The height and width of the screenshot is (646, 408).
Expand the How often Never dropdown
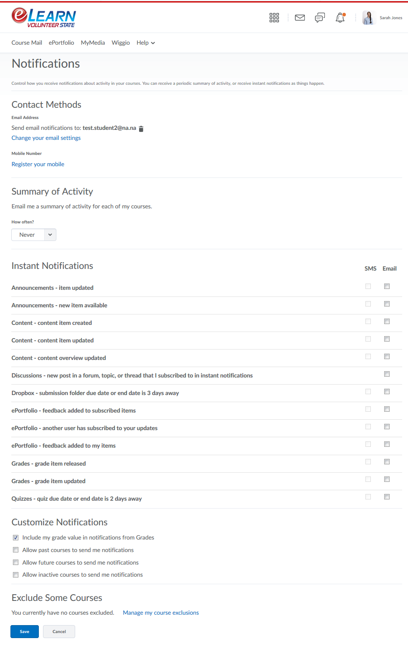(34, 235)
